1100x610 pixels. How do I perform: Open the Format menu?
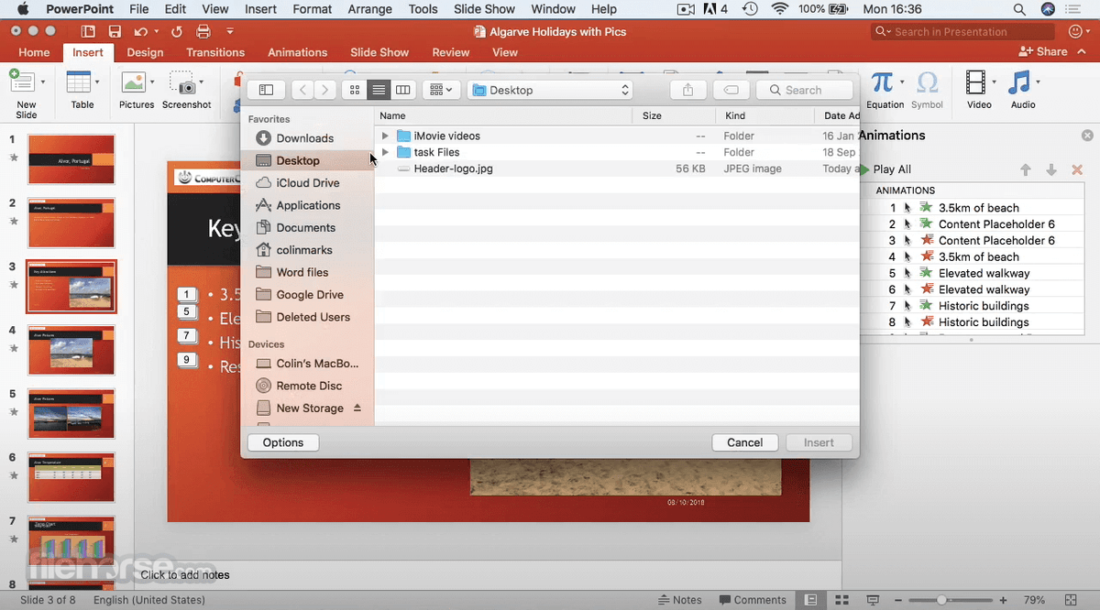[x=313, y=9]
